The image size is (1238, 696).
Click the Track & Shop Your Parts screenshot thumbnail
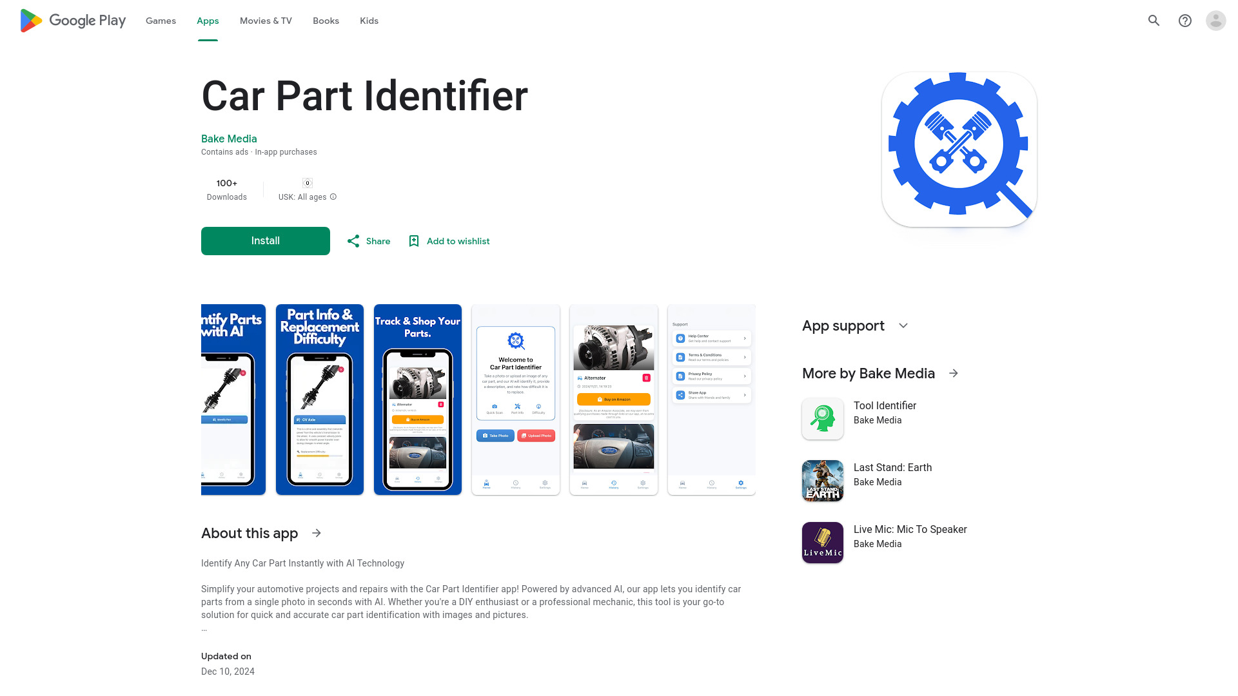click(417, 400)
